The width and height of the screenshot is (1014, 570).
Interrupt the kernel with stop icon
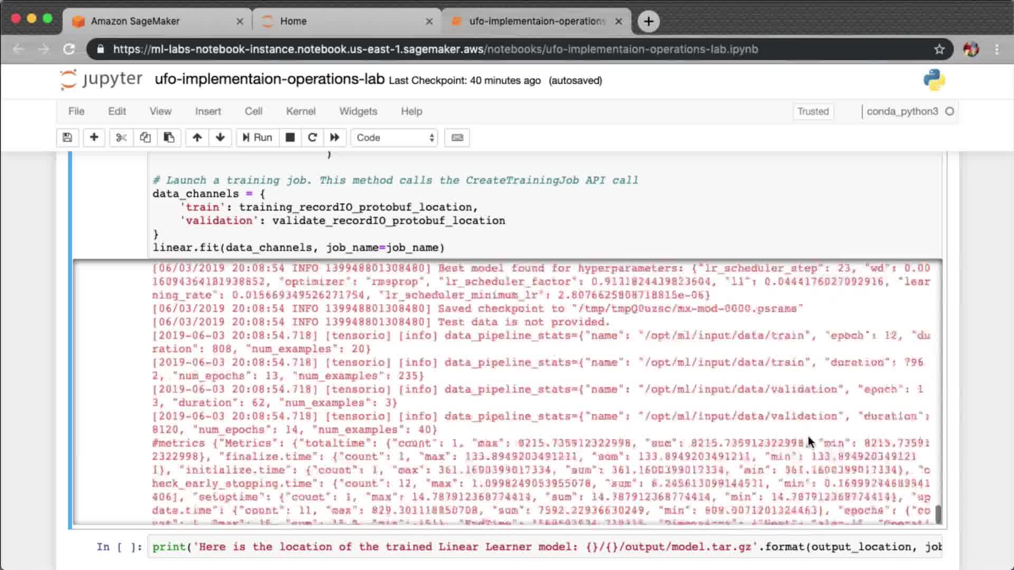click(x=290, y=138)
